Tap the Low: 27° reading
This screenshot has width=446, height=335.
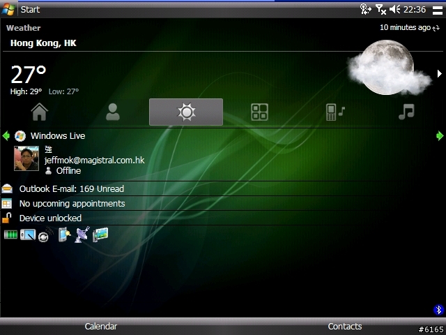click(63, 91)
